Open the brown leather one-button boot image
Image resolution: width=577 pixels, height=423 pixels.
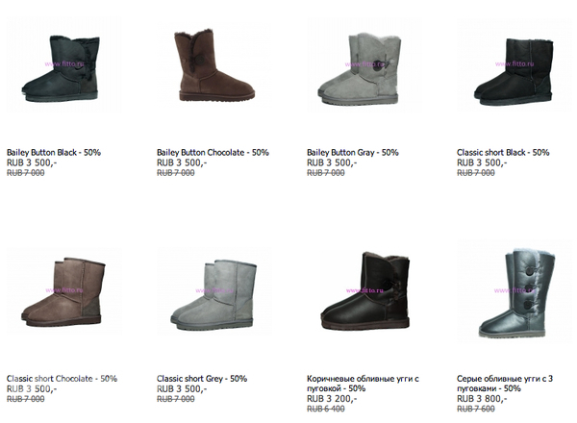tap(364, 292)
